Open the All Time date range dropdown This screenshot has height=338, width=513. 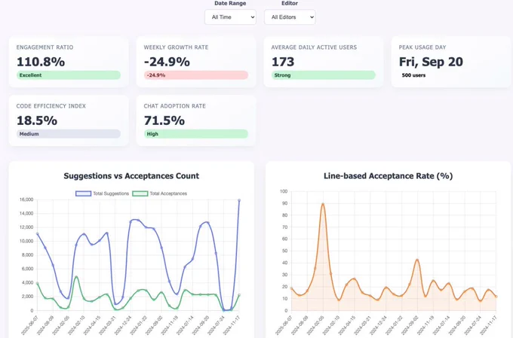coord(230,17)
